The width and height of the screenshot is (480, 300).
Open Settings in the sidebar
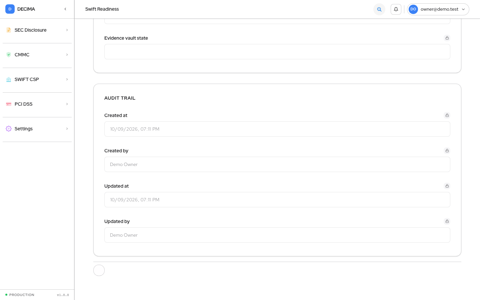[37, 129]
